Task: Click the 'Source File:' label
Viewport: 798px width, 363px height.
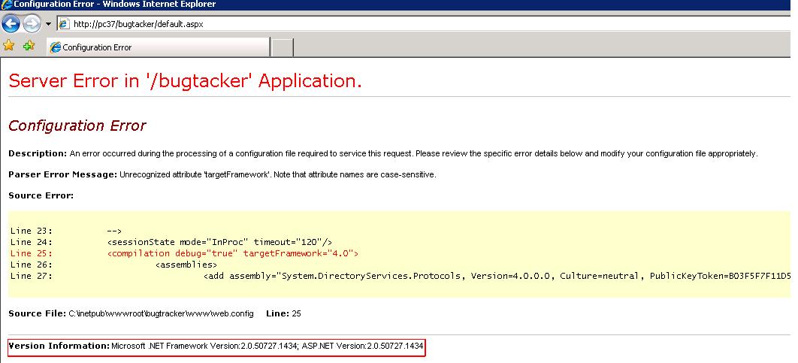Action: click(37, 313)
